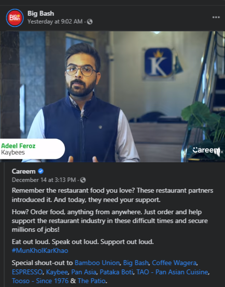This screenshot has width=225, height=287.
Task: Click the Careem verified badge
Action: 41,171
